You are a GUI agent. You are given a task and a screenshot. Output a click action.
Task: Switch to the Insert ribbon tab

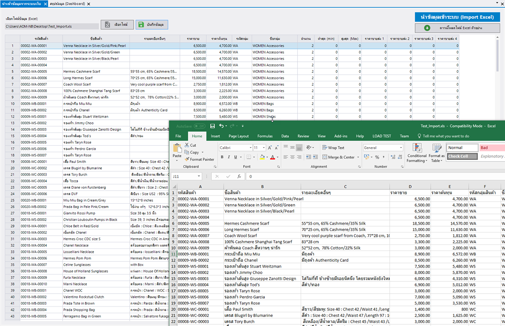coord(215,136)
